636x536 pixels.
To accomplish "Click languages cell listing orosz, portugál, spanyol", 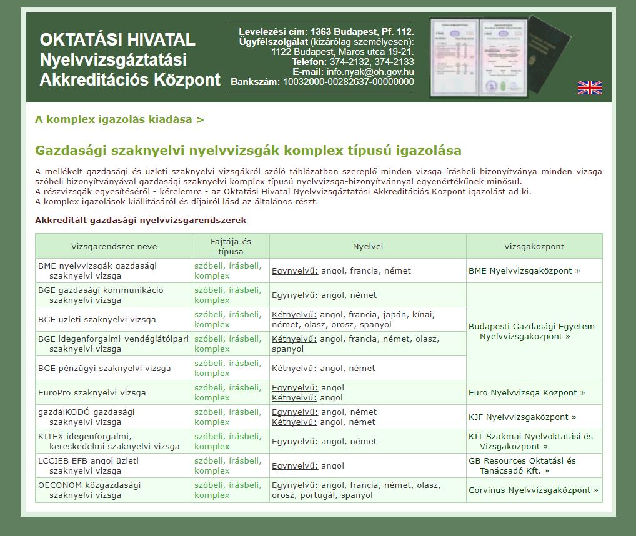I will tap(368, 489).
